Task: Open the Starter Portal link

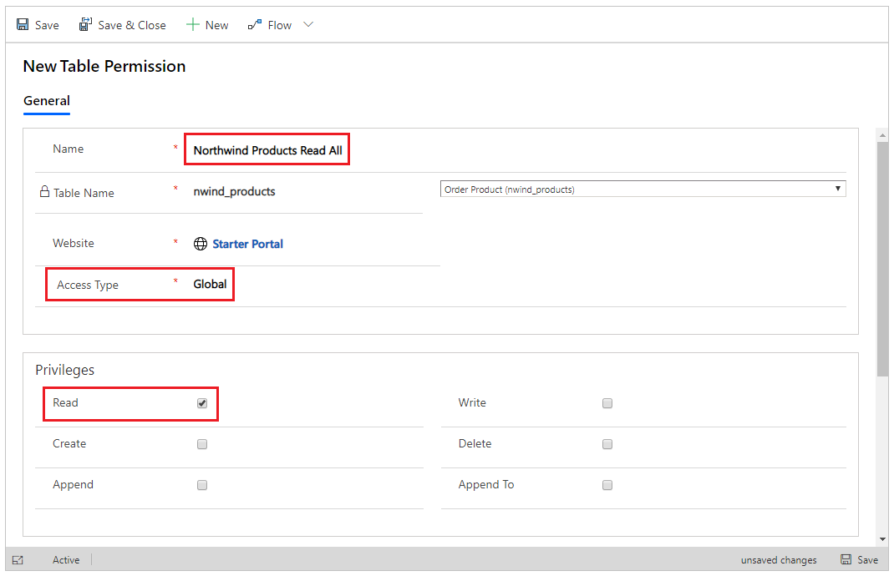Action: coord(247,244)
